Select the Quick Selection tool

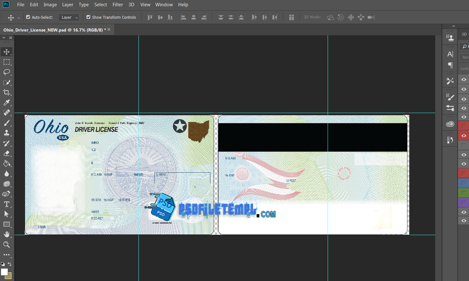[x=7, y=82]
